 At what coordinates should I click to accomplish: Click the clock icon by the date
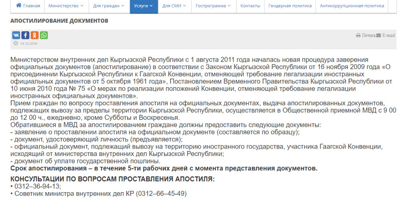pyautogui.click(x=16, y=43)
